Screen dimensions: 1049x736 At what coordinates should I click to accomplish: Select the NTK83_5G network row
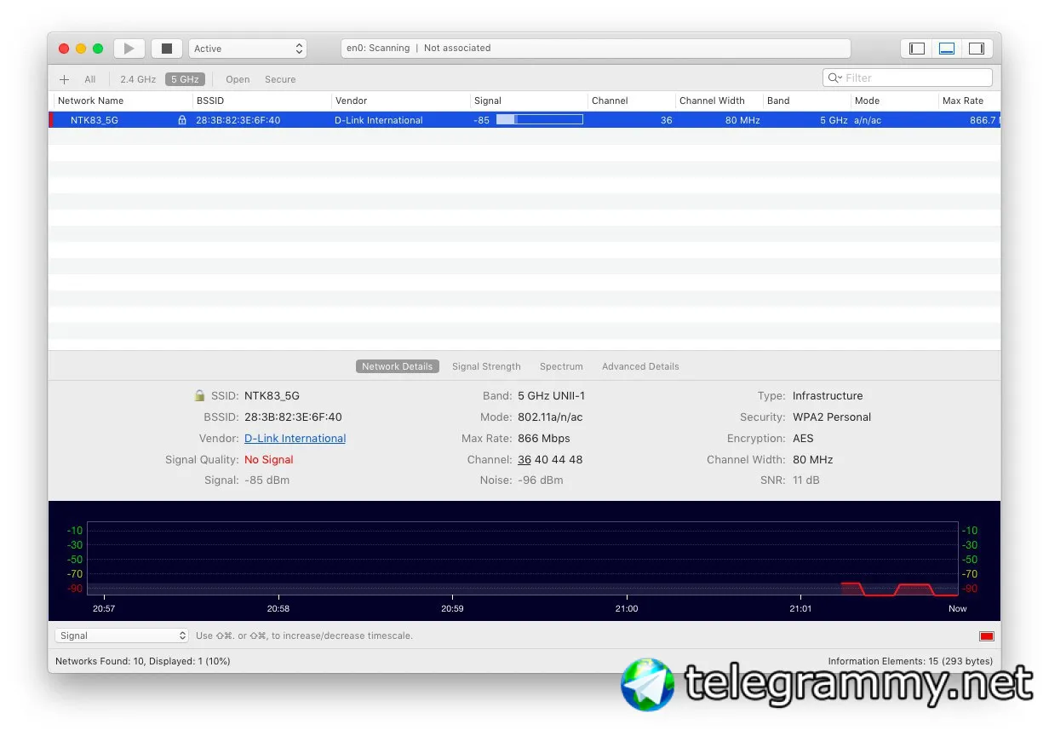524,120
